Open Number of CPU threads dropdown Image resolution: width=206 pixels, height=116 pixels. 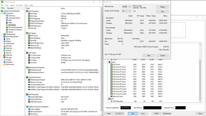click(x=126, y=11)
